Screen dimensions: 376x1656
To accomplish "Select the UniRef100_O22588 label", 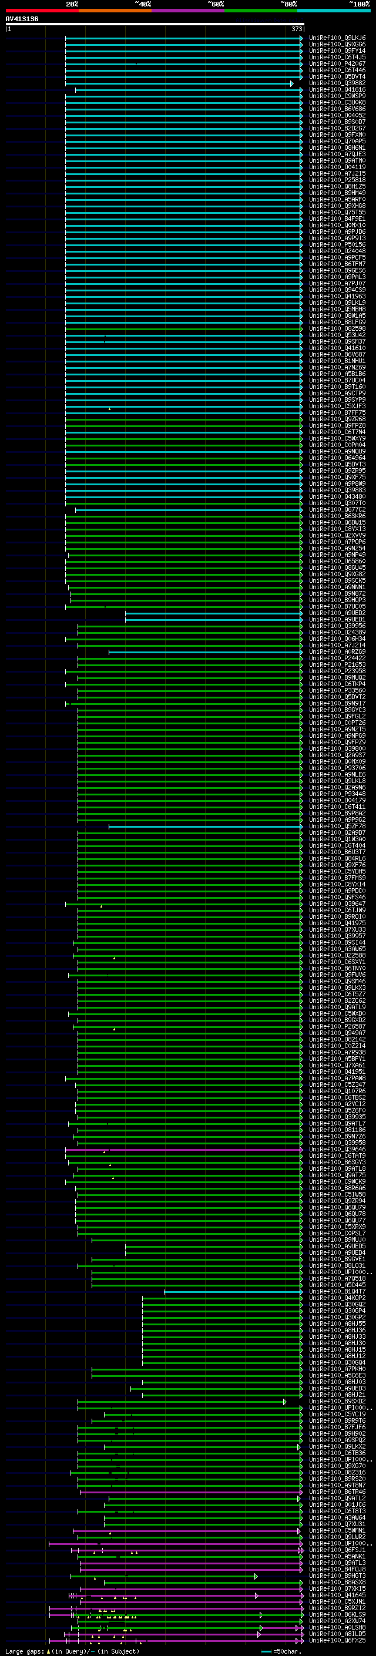I will 337,956.
